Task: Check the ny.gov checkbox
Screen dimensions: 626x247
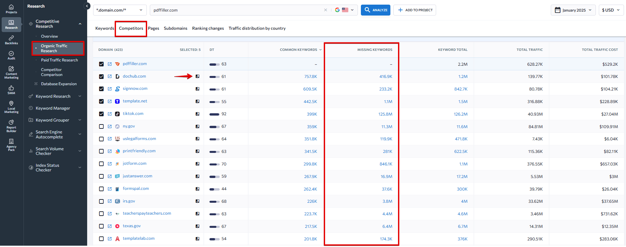Action: tap(101, 126)
